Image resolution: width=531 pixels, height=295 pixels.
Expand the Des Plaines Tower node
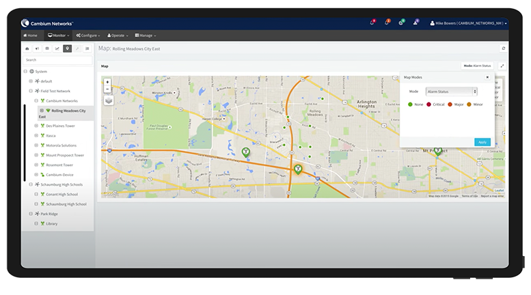36,126
